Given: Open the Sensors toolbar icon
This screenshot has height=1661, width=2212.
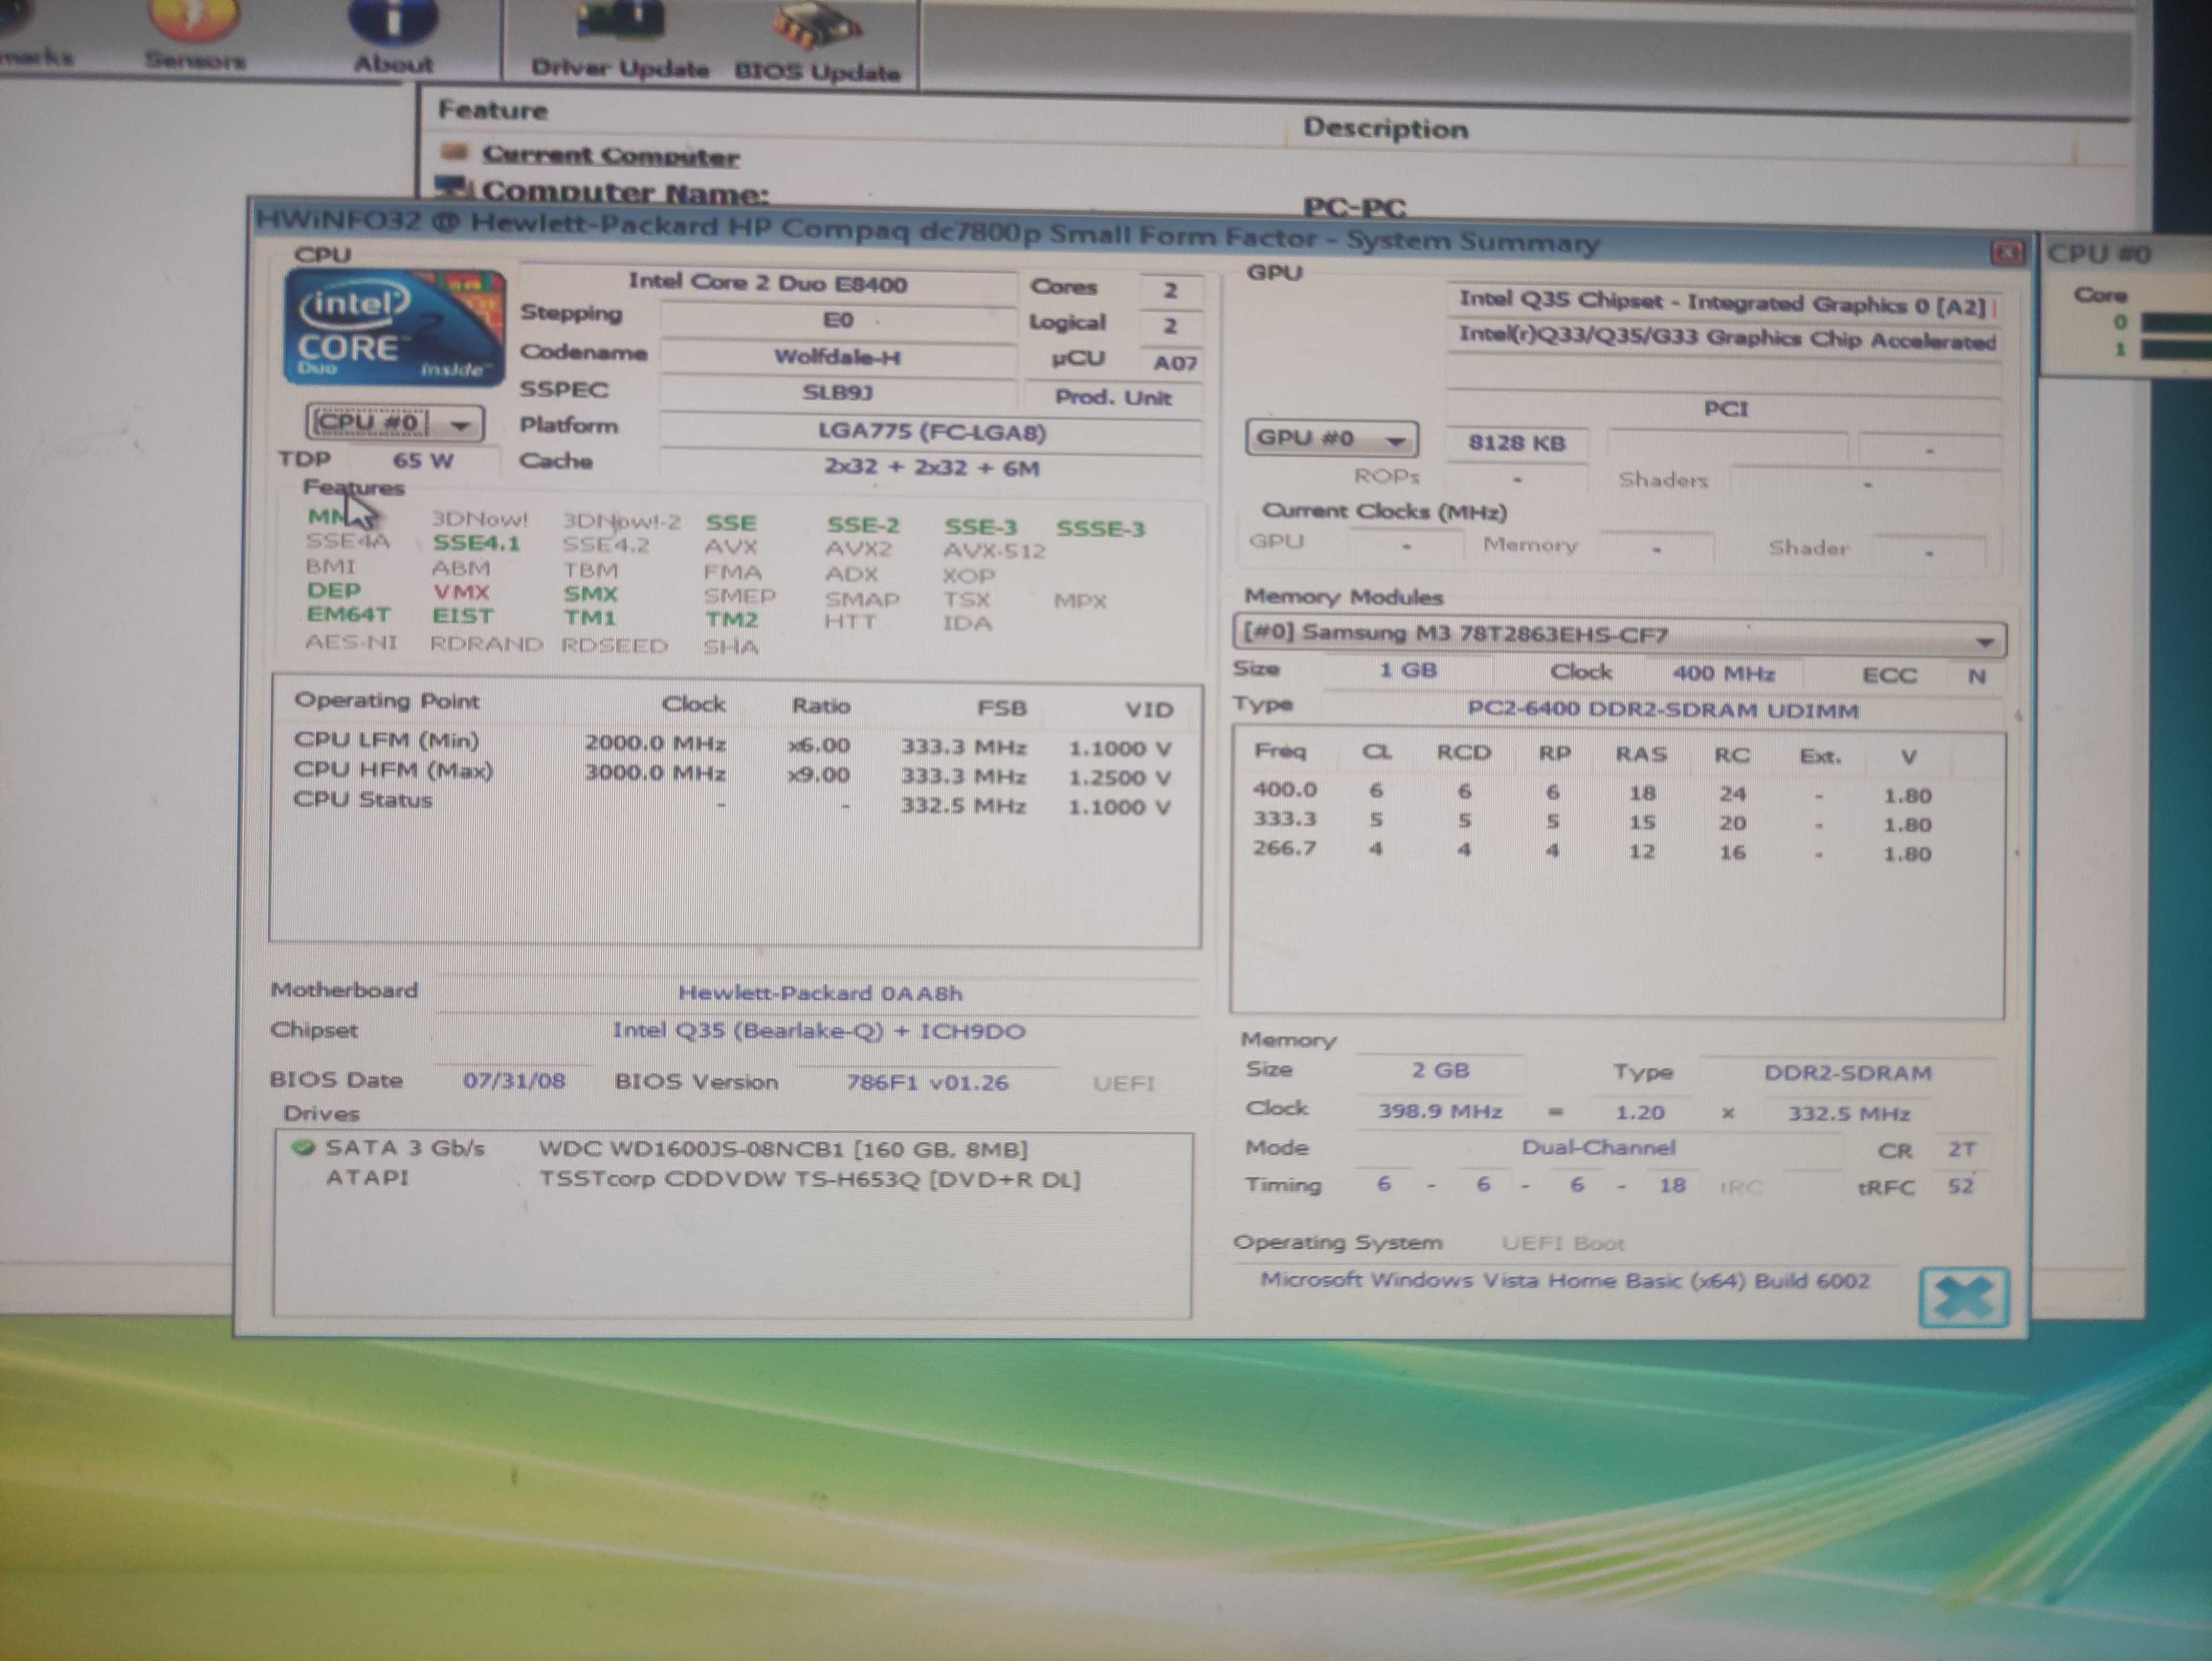Looking at the screenshot, I should coord(195,35).
